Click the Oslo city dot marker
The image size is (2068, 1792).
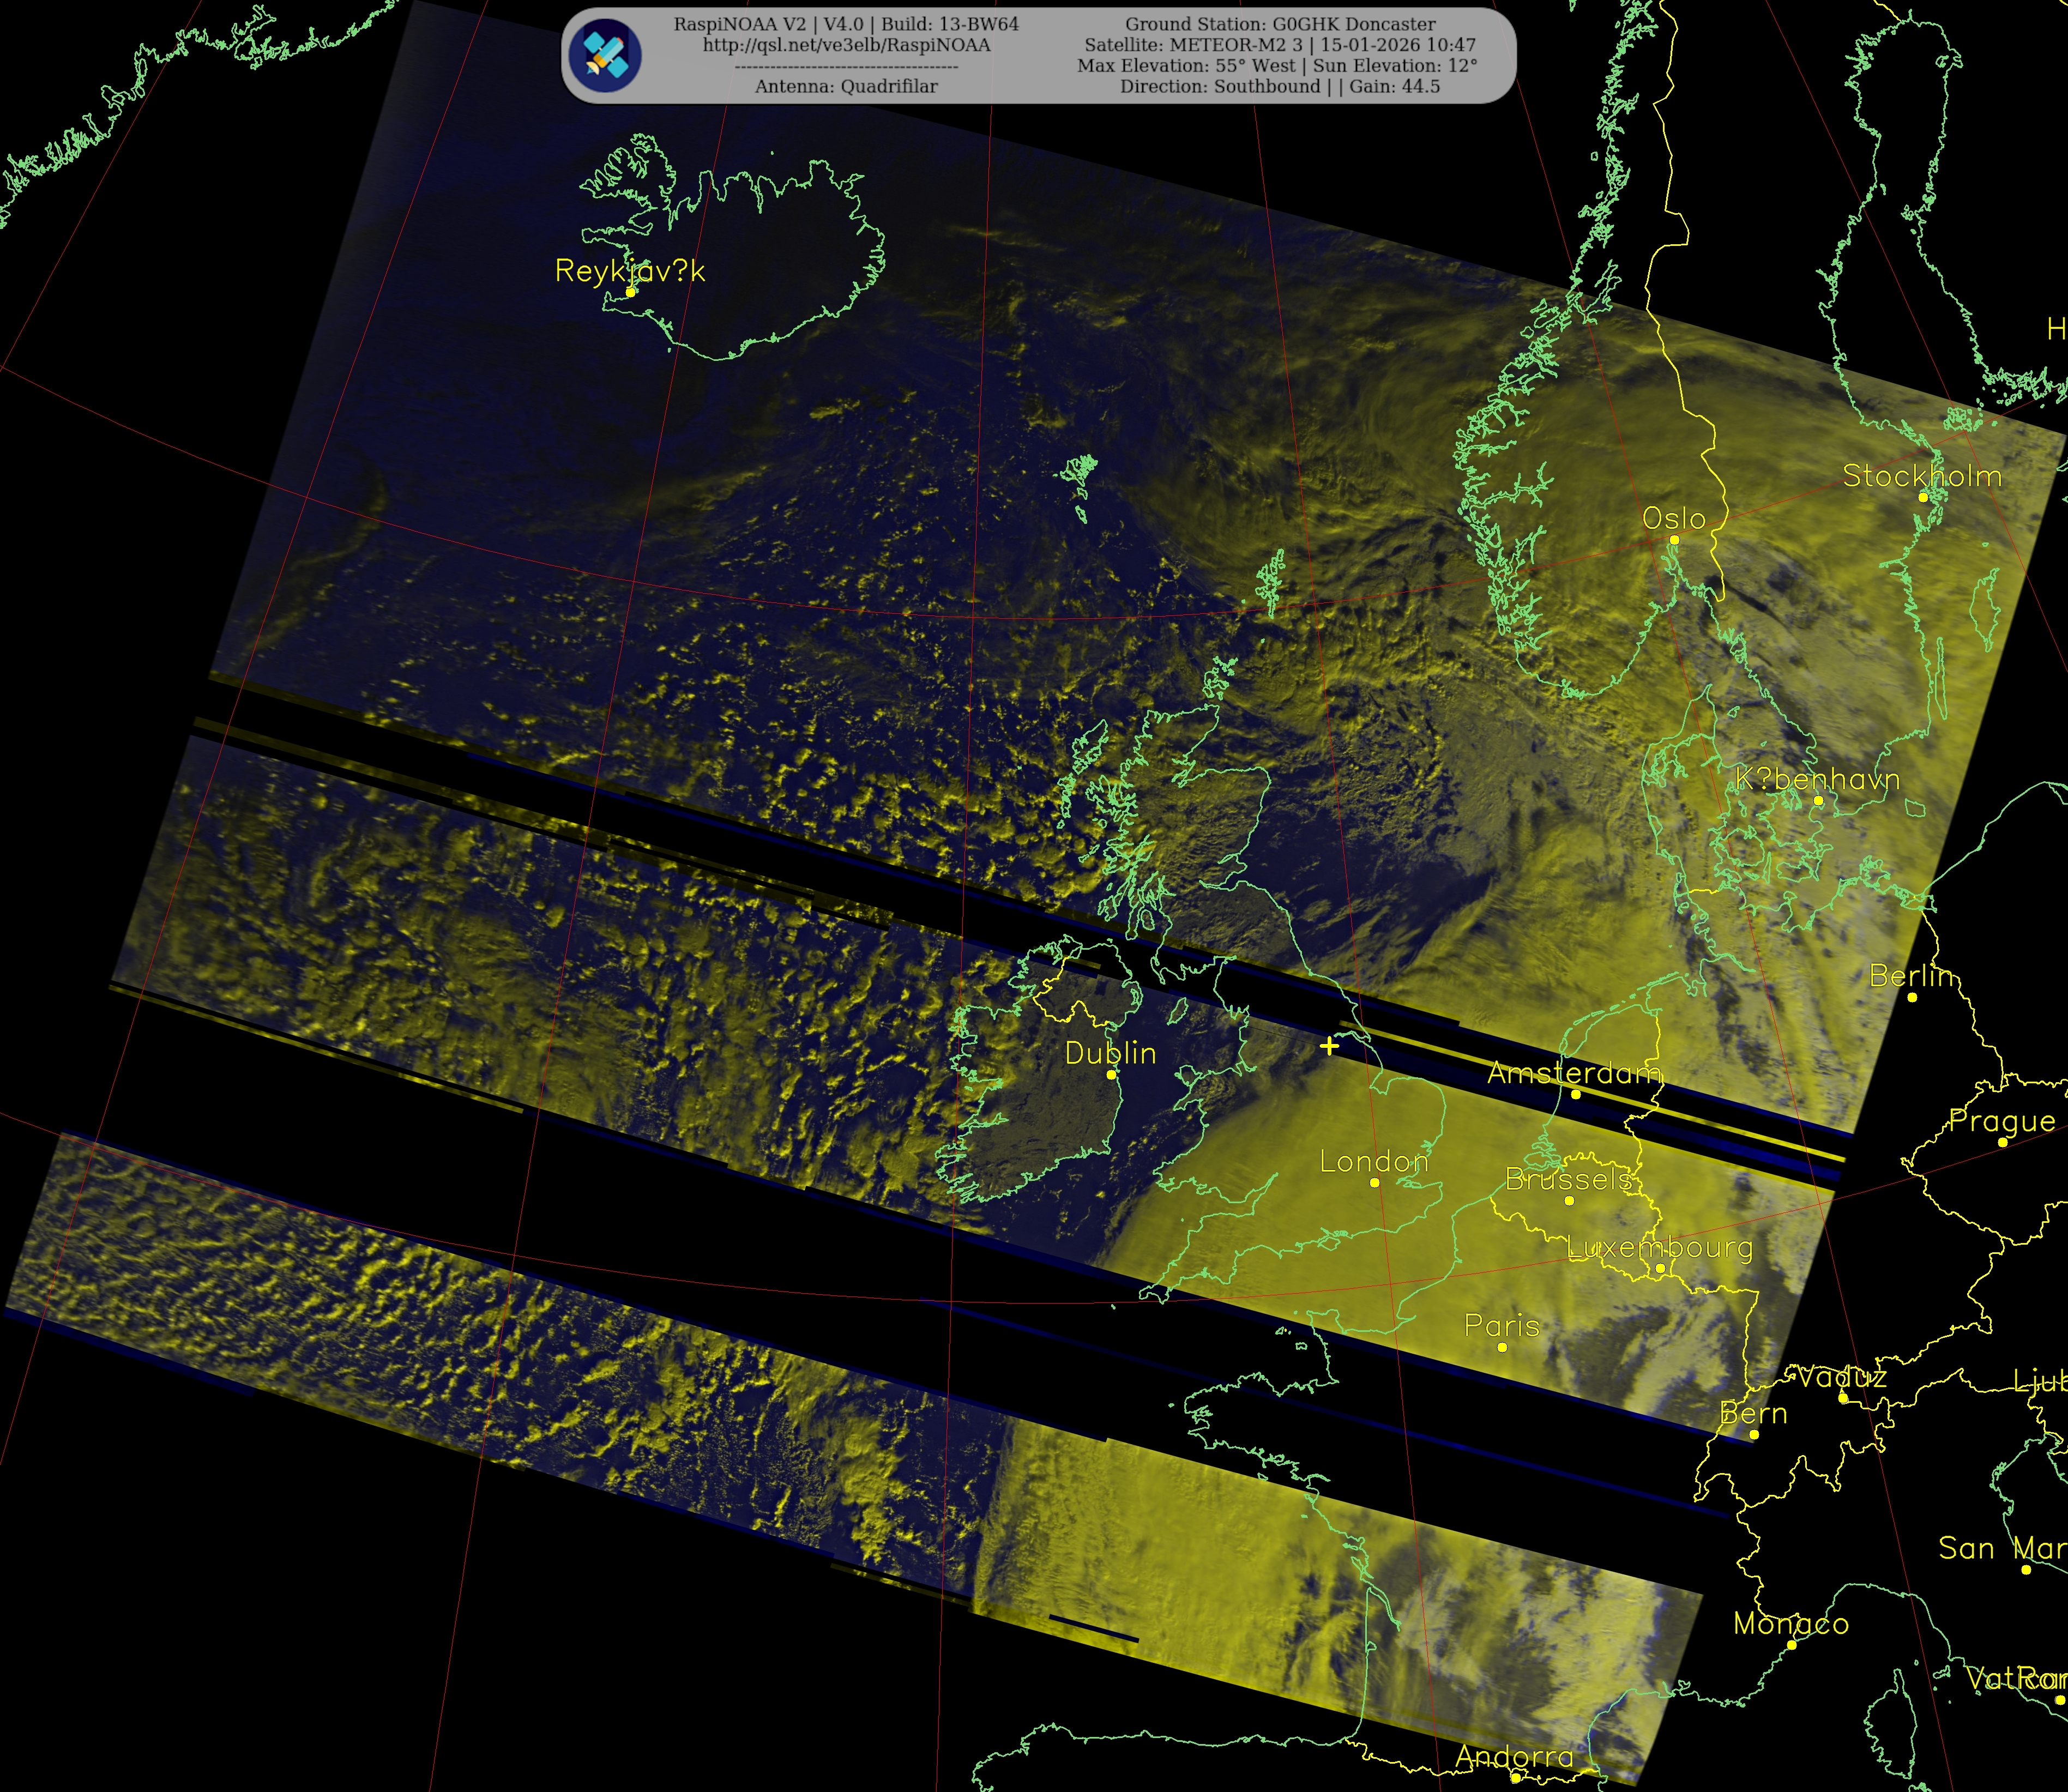tap(1675, 540)
